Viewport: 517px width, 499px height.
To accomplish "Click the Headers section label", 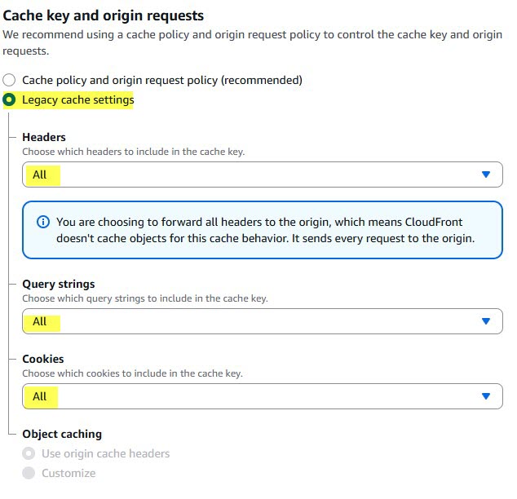I will pos(44,137).
